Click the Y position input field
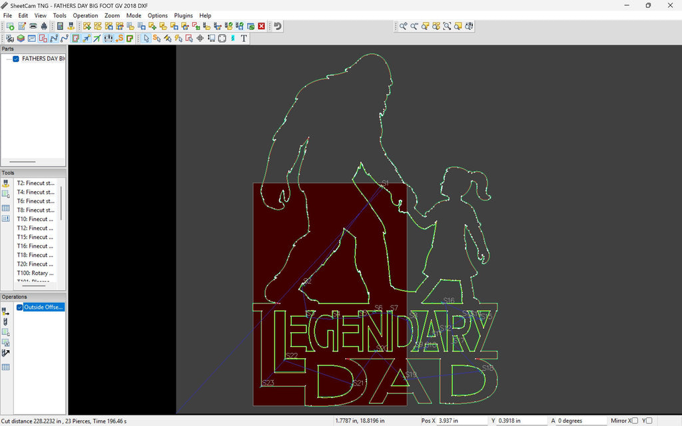Screen dimensions: 682x426 tap(521, 421)
